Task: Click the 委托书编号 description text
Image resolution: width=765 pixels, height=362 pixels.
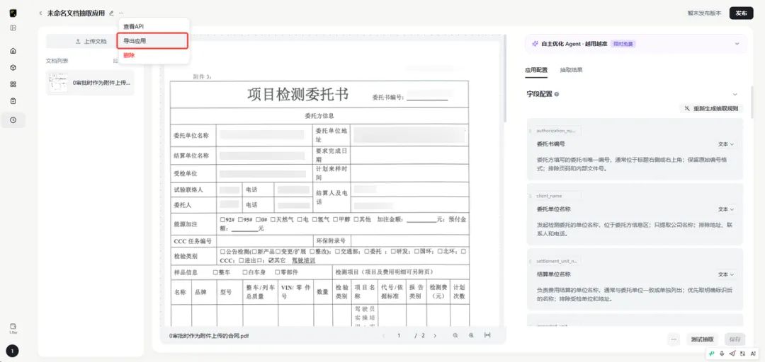Action: click(633, 164)
